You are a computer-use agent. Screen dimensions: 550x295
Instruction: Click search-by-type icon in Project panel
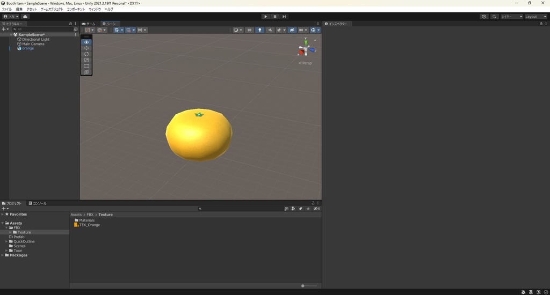293,209
